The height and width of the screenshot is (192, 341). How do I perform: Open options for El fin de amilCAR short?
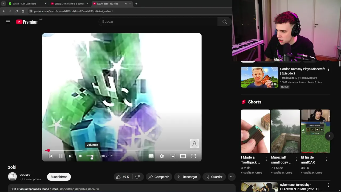point(326,159)
